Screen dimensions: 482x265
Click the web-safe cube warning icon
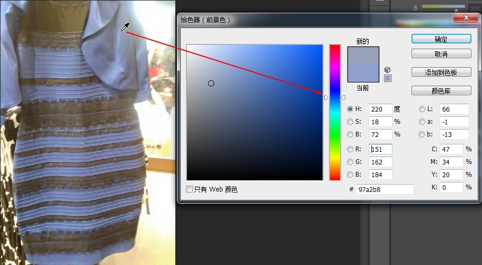coord(388,70)
